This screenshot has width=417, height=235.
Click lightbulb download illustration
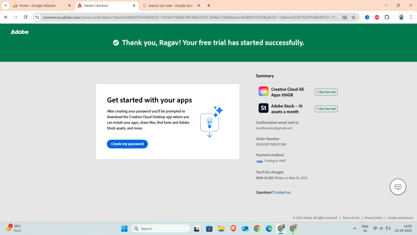212,122
